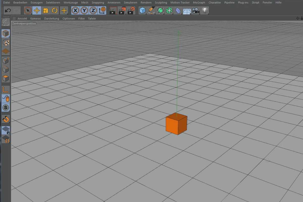Toggle Tweak mode mouse icon
Screen dimensions: 303x202
coord(6,98)
